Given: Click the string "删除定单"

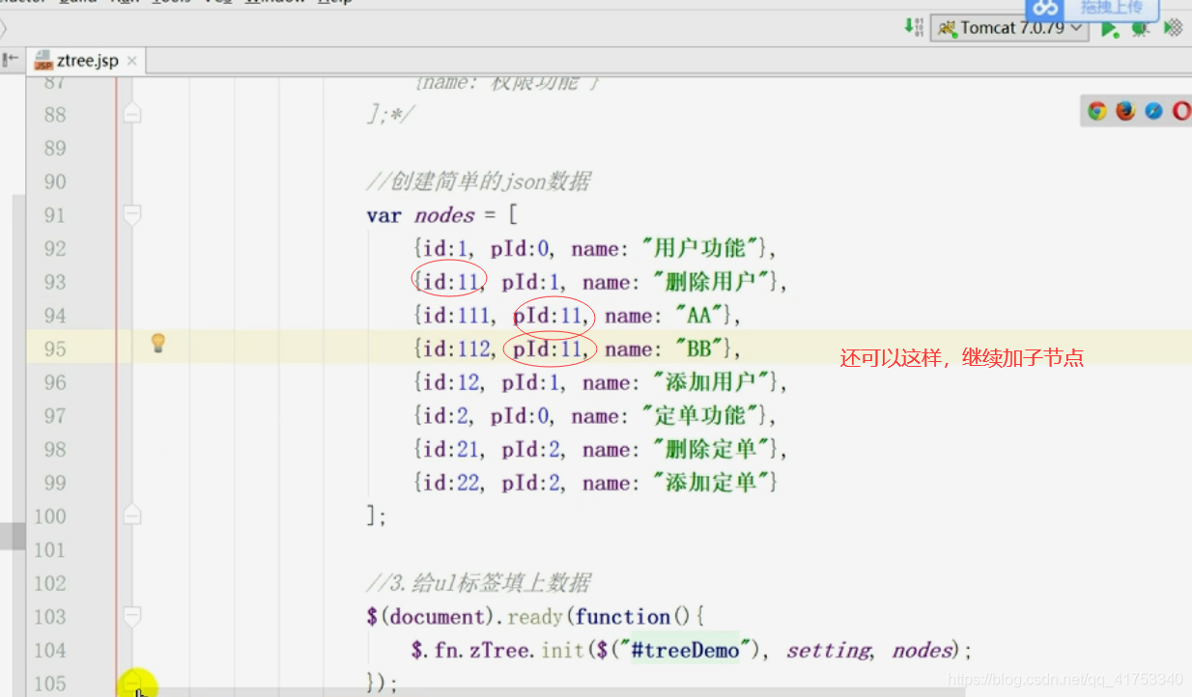Looking at the screenshot, I should pyautogui.click(x=712, y=449).
